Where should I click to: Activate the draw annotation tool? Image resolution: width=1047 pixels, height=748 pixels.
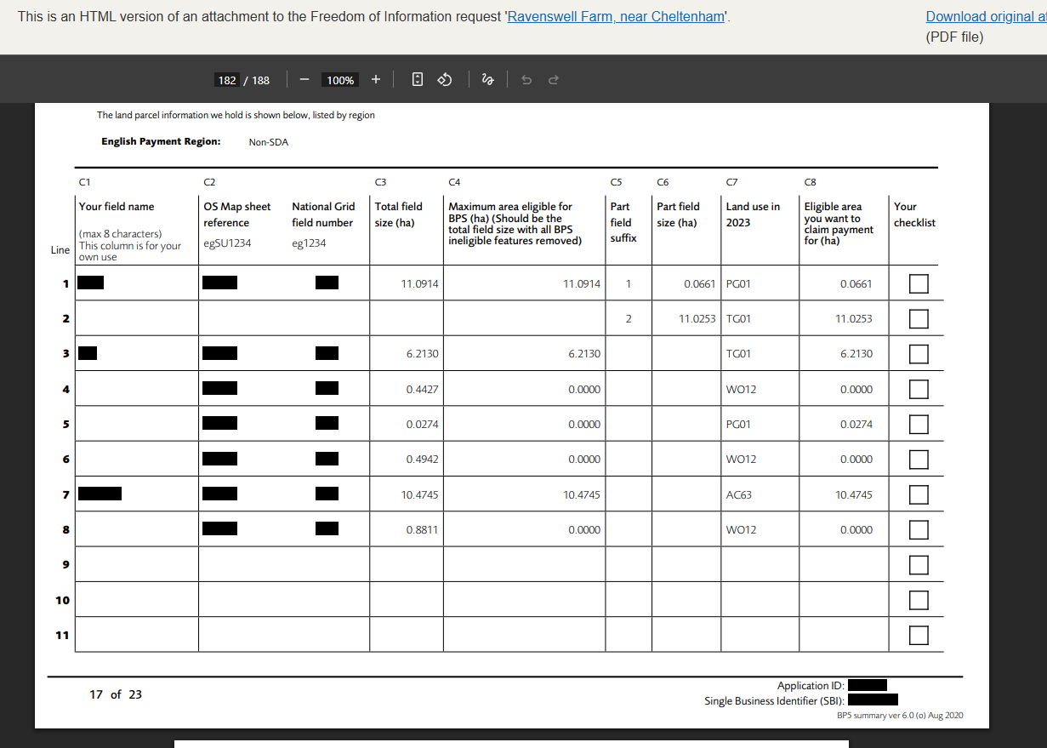[x=487, y=80]
